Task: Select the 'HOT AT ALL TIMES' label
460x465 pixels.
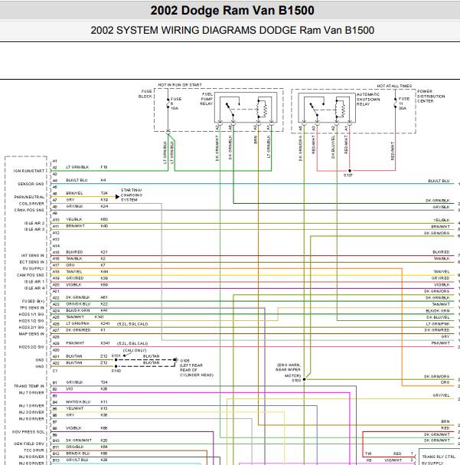Action: tap(394, 86)
